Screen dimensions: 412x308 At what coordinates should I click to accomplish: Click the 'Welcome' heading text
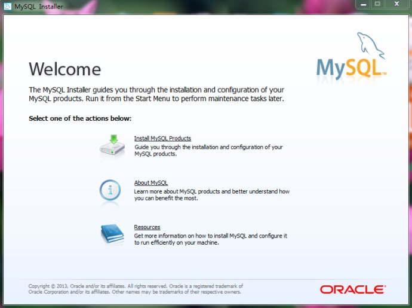(x=65, y=69)
